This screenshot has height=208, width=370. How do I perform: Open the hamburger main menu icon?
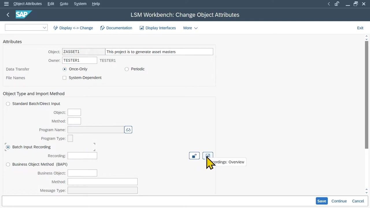(x=6, y=4)
